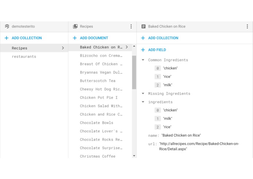Open the Recipes collection three-dot menu
This screenshot has height=179, width=253.
[x=131, y=26]
